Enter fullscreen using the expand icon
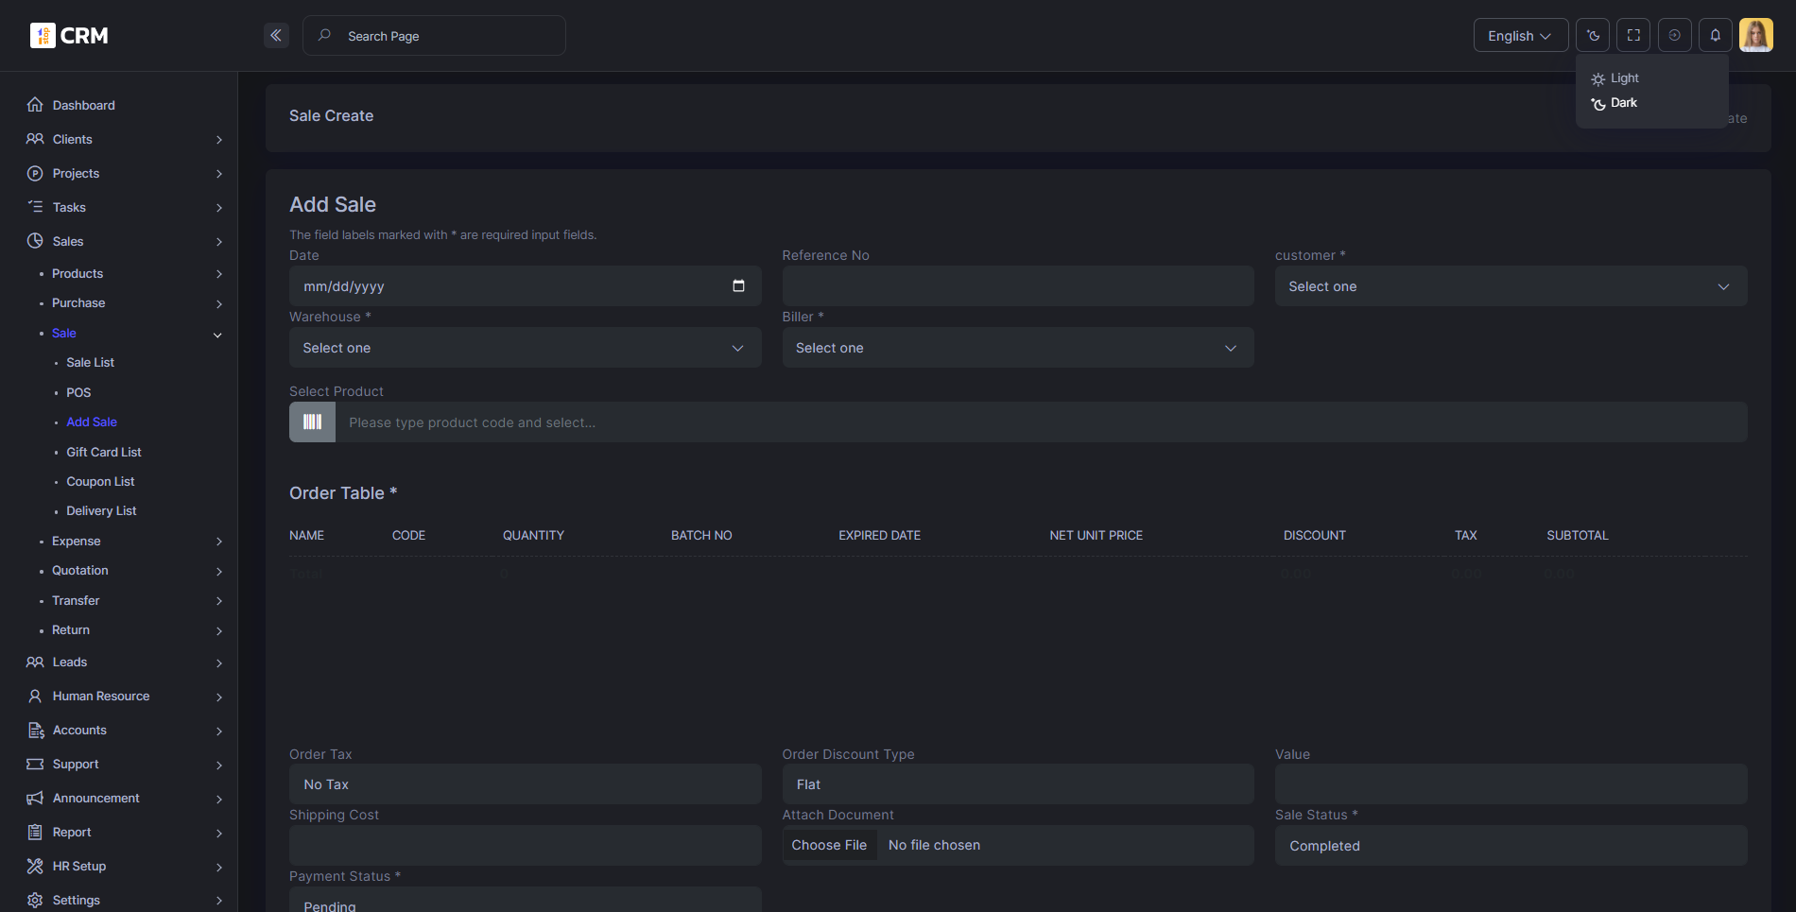The height and width of the screenshot is (912, 1796). [x=1633, y=36]
